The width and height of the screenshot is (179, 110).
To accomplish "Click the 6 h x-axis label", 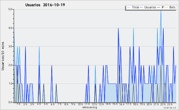I will coord(53,104).
